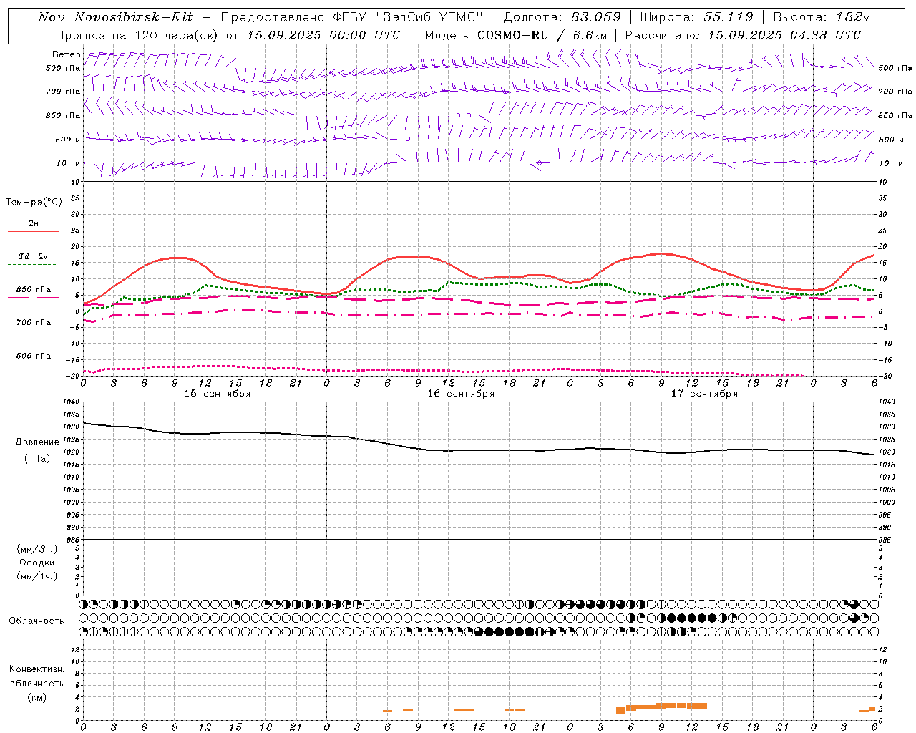Click the Конвективн. облачность label
The width and height of the screenshot is (916, 733).
[x=37, y=676]
